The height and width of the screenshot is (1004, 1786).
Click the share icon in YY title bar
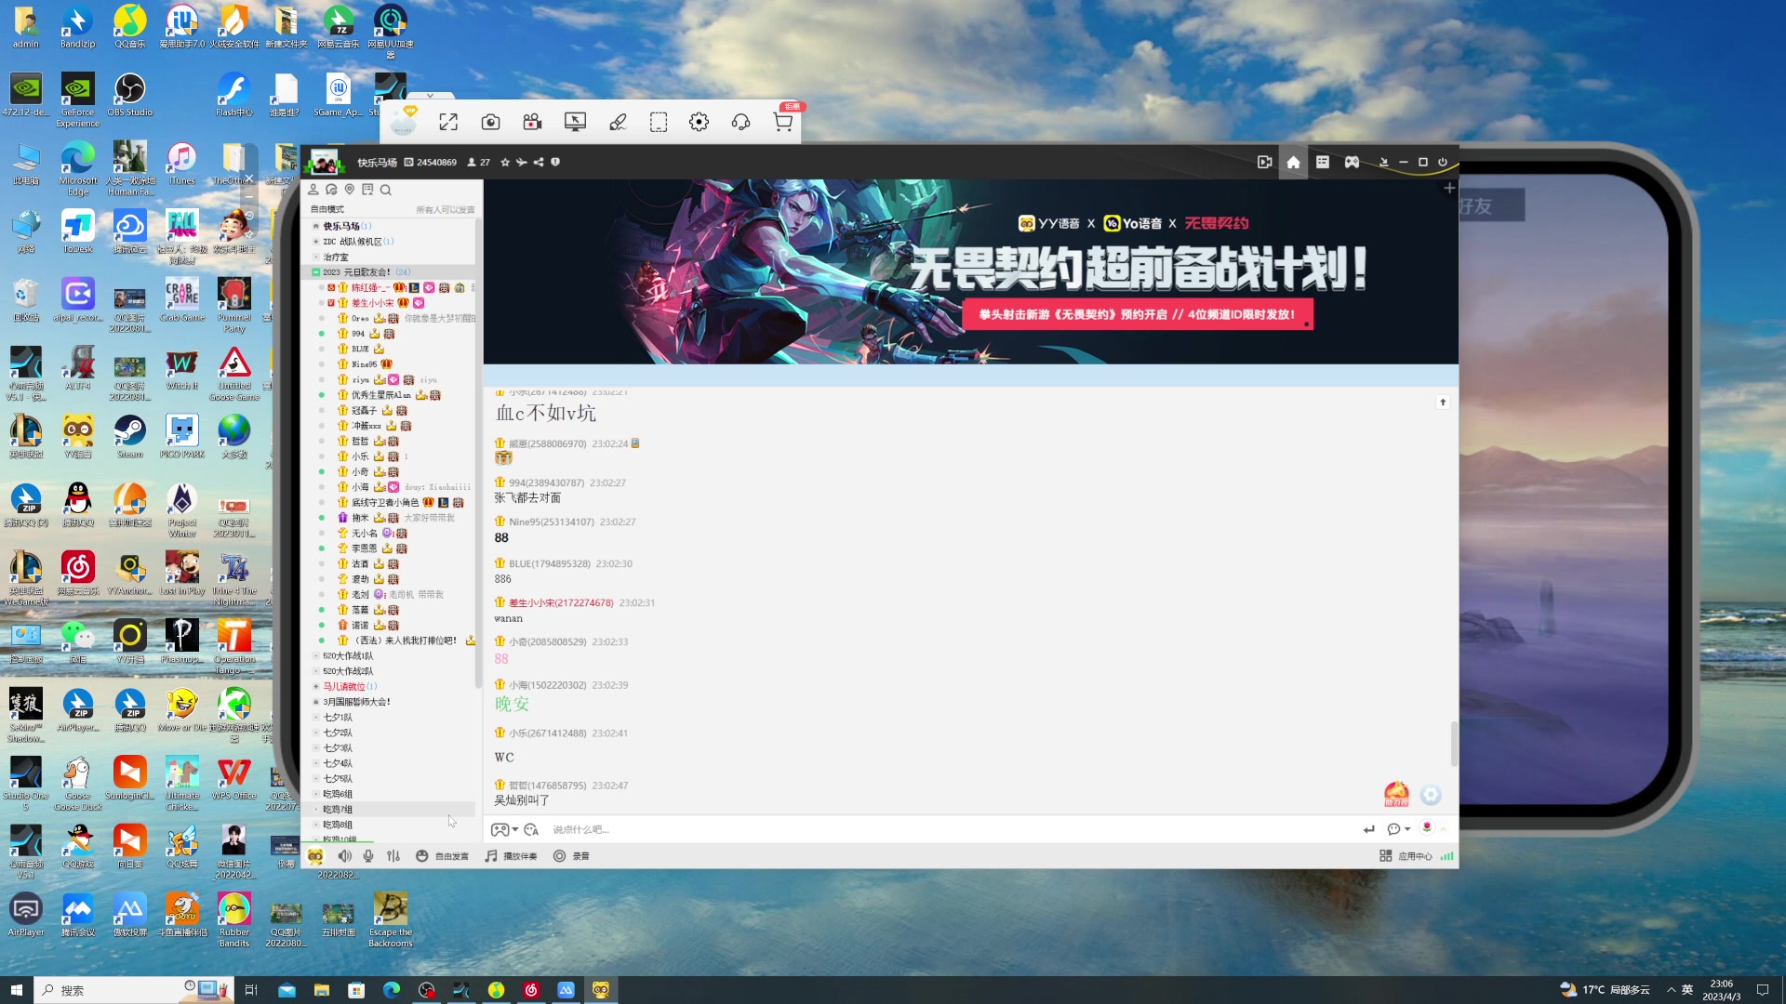pyautogui.click(x=539, y=163)
